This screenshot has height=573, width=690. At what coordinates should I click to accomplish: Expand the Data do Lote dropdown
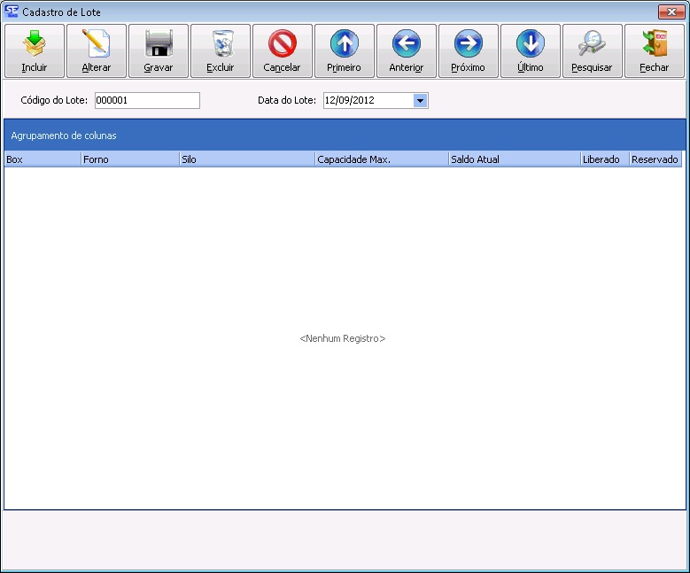[x=420, y=101]
